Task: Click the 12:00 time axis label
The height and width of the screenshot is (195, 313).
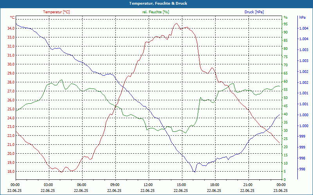Action: click(148, 184)
